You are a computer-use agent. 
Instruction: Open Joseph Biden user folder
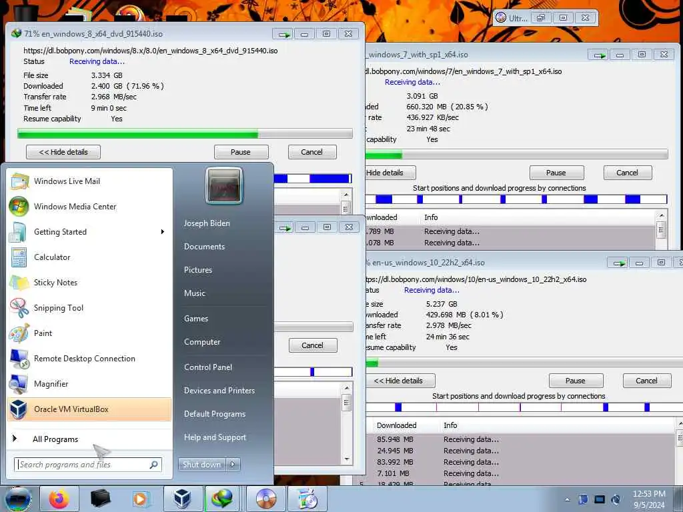point(207,223)
